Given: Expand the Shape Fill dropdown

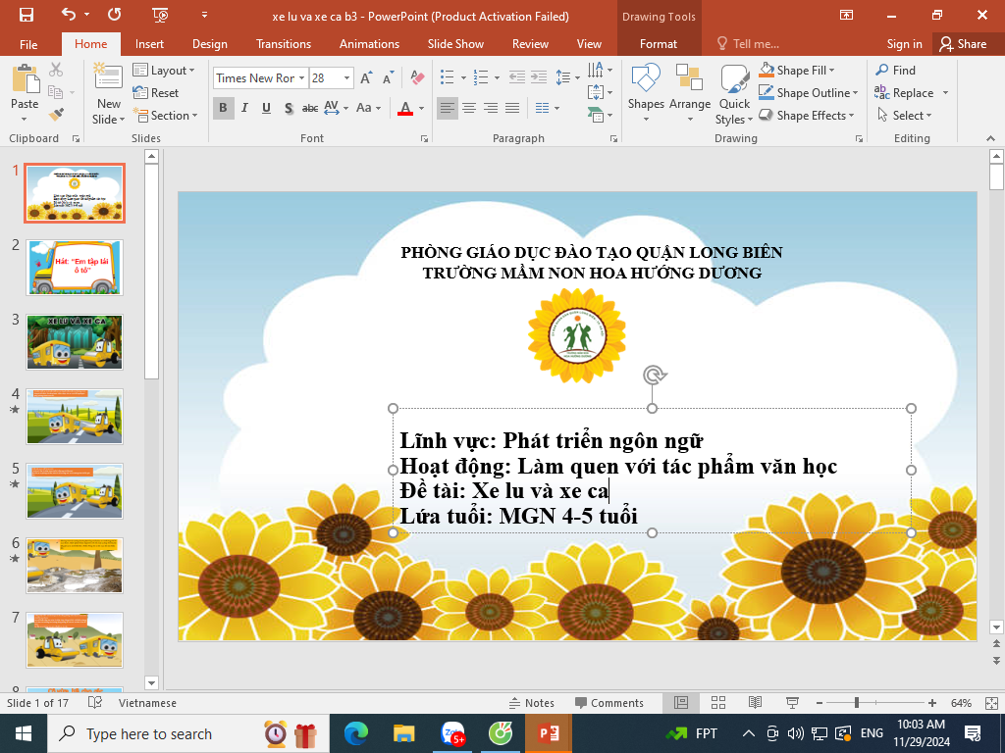Looking at the screenshot, I should 831,71.
